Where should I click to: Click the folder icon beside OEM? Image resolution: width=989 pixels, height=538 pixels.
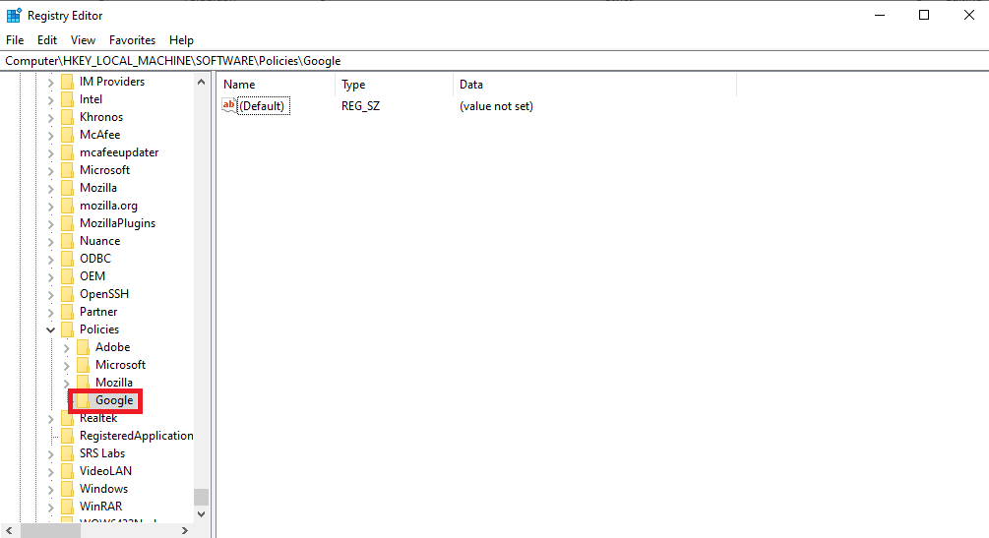point(68,276)
